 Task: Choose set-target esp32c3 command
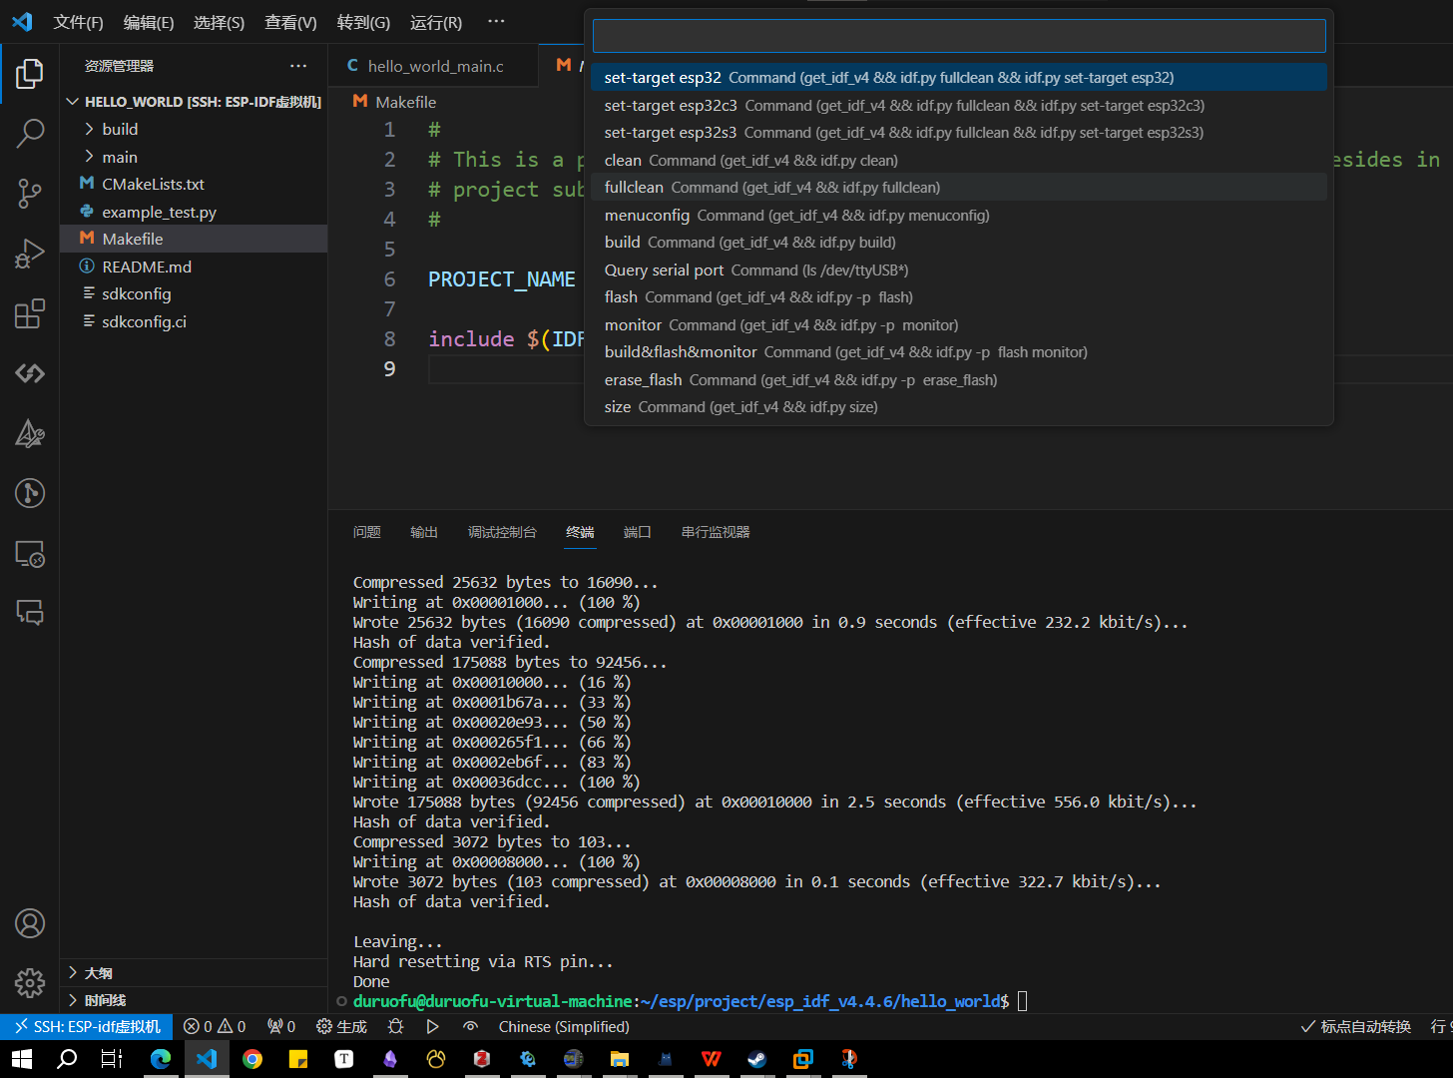click(959, 105)
